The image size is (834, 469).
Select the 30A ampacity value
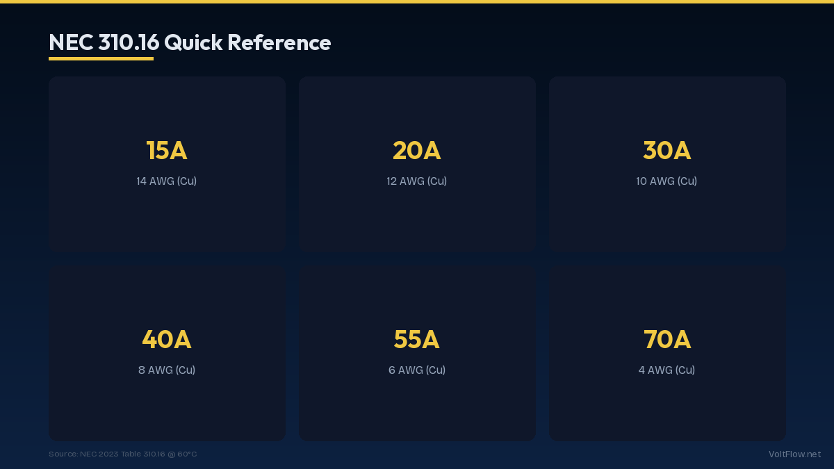point(667,151)
